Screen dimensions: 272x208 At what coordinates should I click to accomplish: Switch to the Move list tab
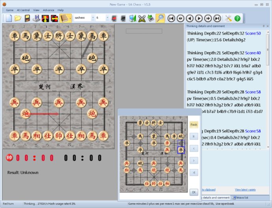coord(240,198)
